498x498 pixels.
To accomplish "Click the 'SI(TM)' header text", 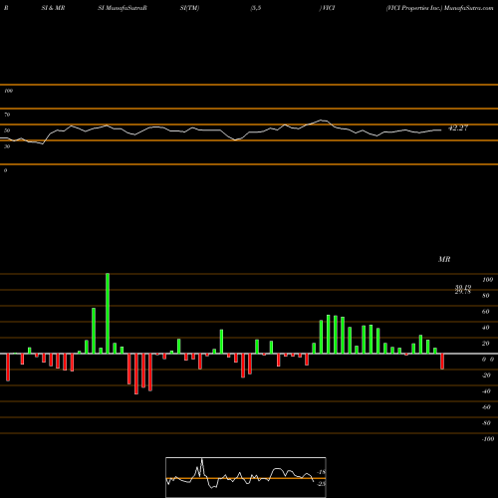I will pyautogui.click(x=189, y=8).
